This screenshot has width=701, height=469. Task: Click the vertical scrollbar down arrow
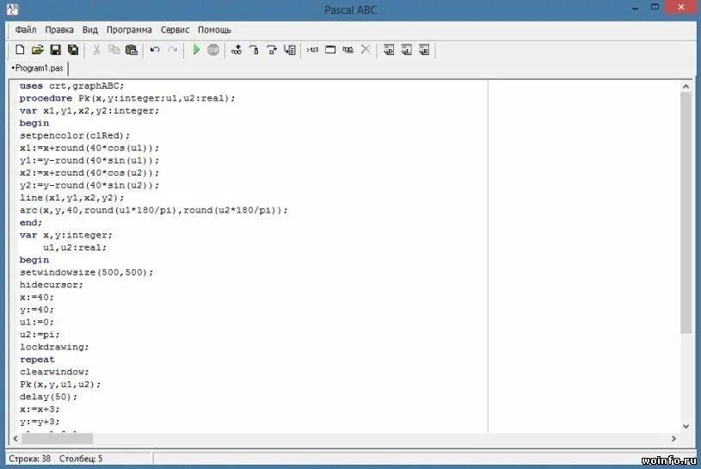tap(686, 427)
